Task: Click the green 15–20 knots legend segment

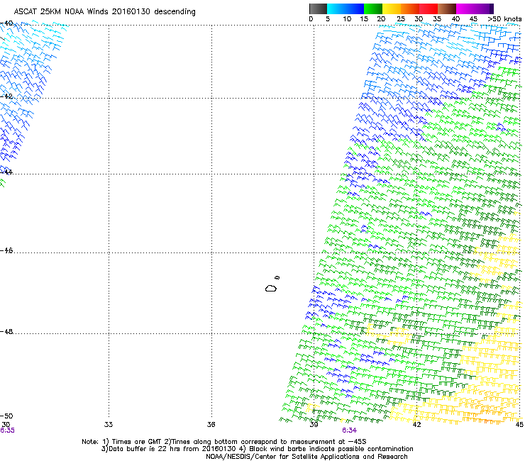Action: 373,9
